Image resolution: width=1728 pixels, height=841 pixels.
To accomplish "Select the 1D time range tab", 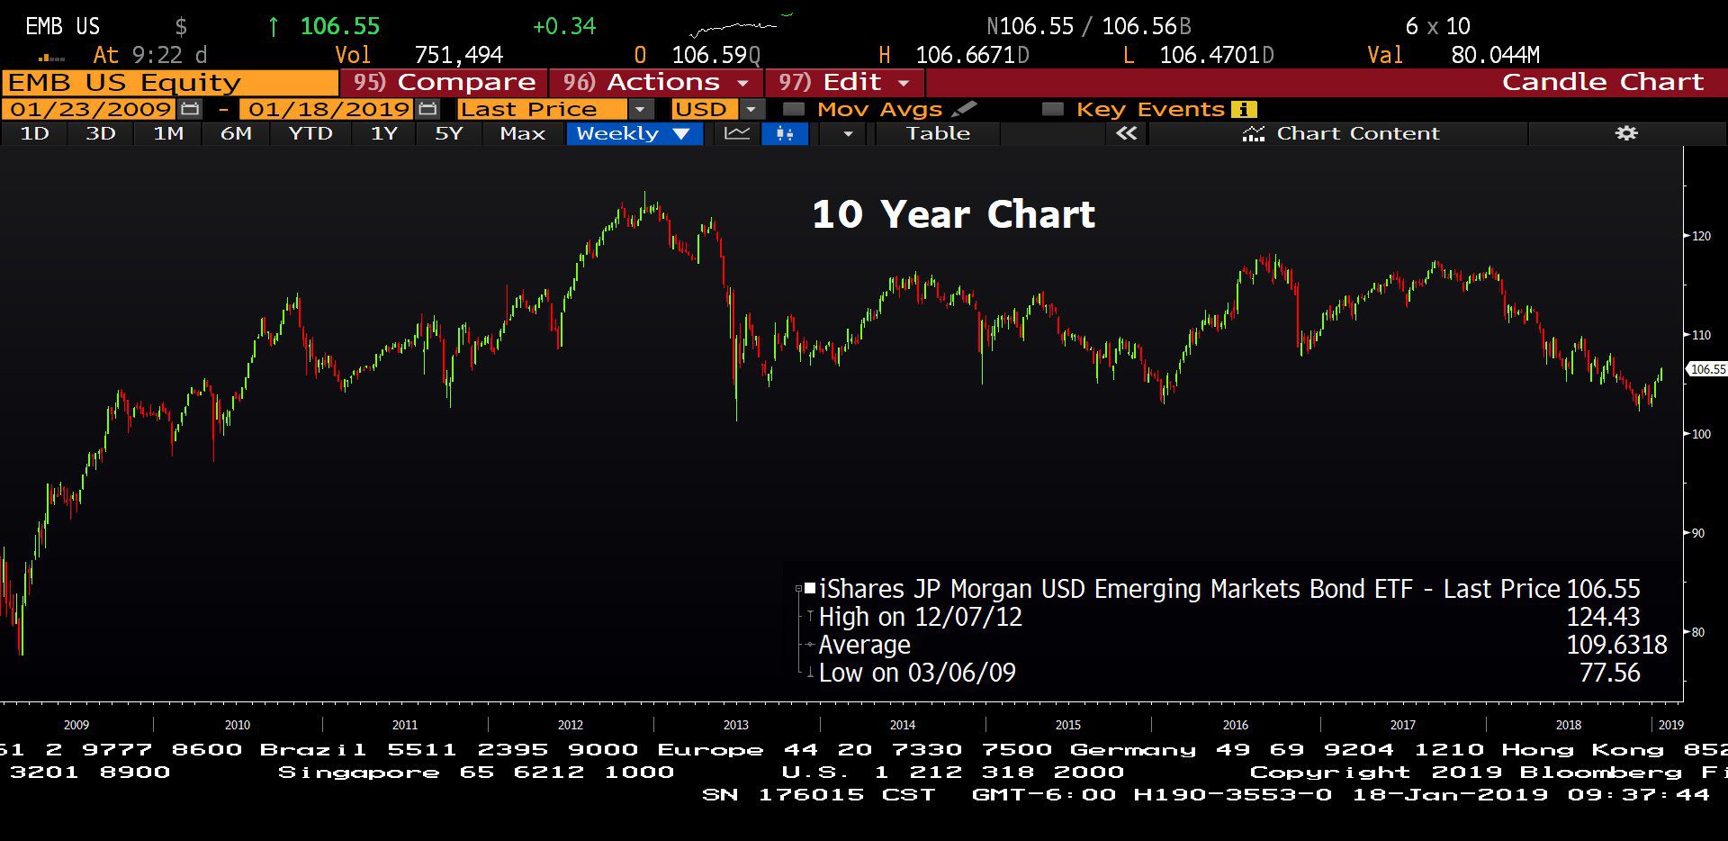I will pyautogui.click(x=34, y=133).
